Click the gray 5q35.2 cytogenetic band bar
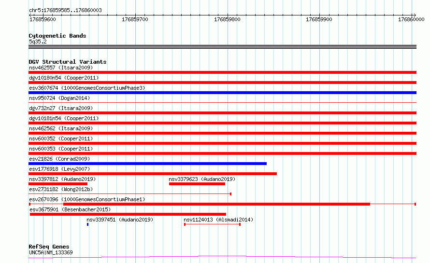430x263 pixels. [x=222, y=47]
